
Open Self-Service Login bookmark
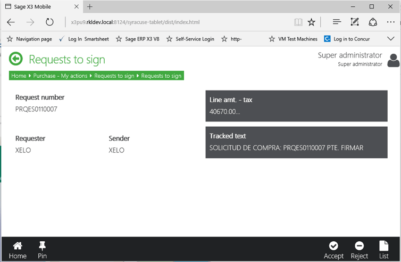(x=190, y=39)
